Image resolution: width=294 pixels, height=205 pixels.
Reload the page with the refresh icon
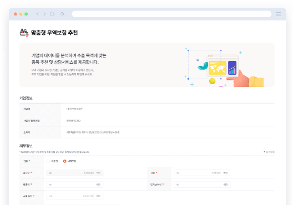(x=52, y=14)
